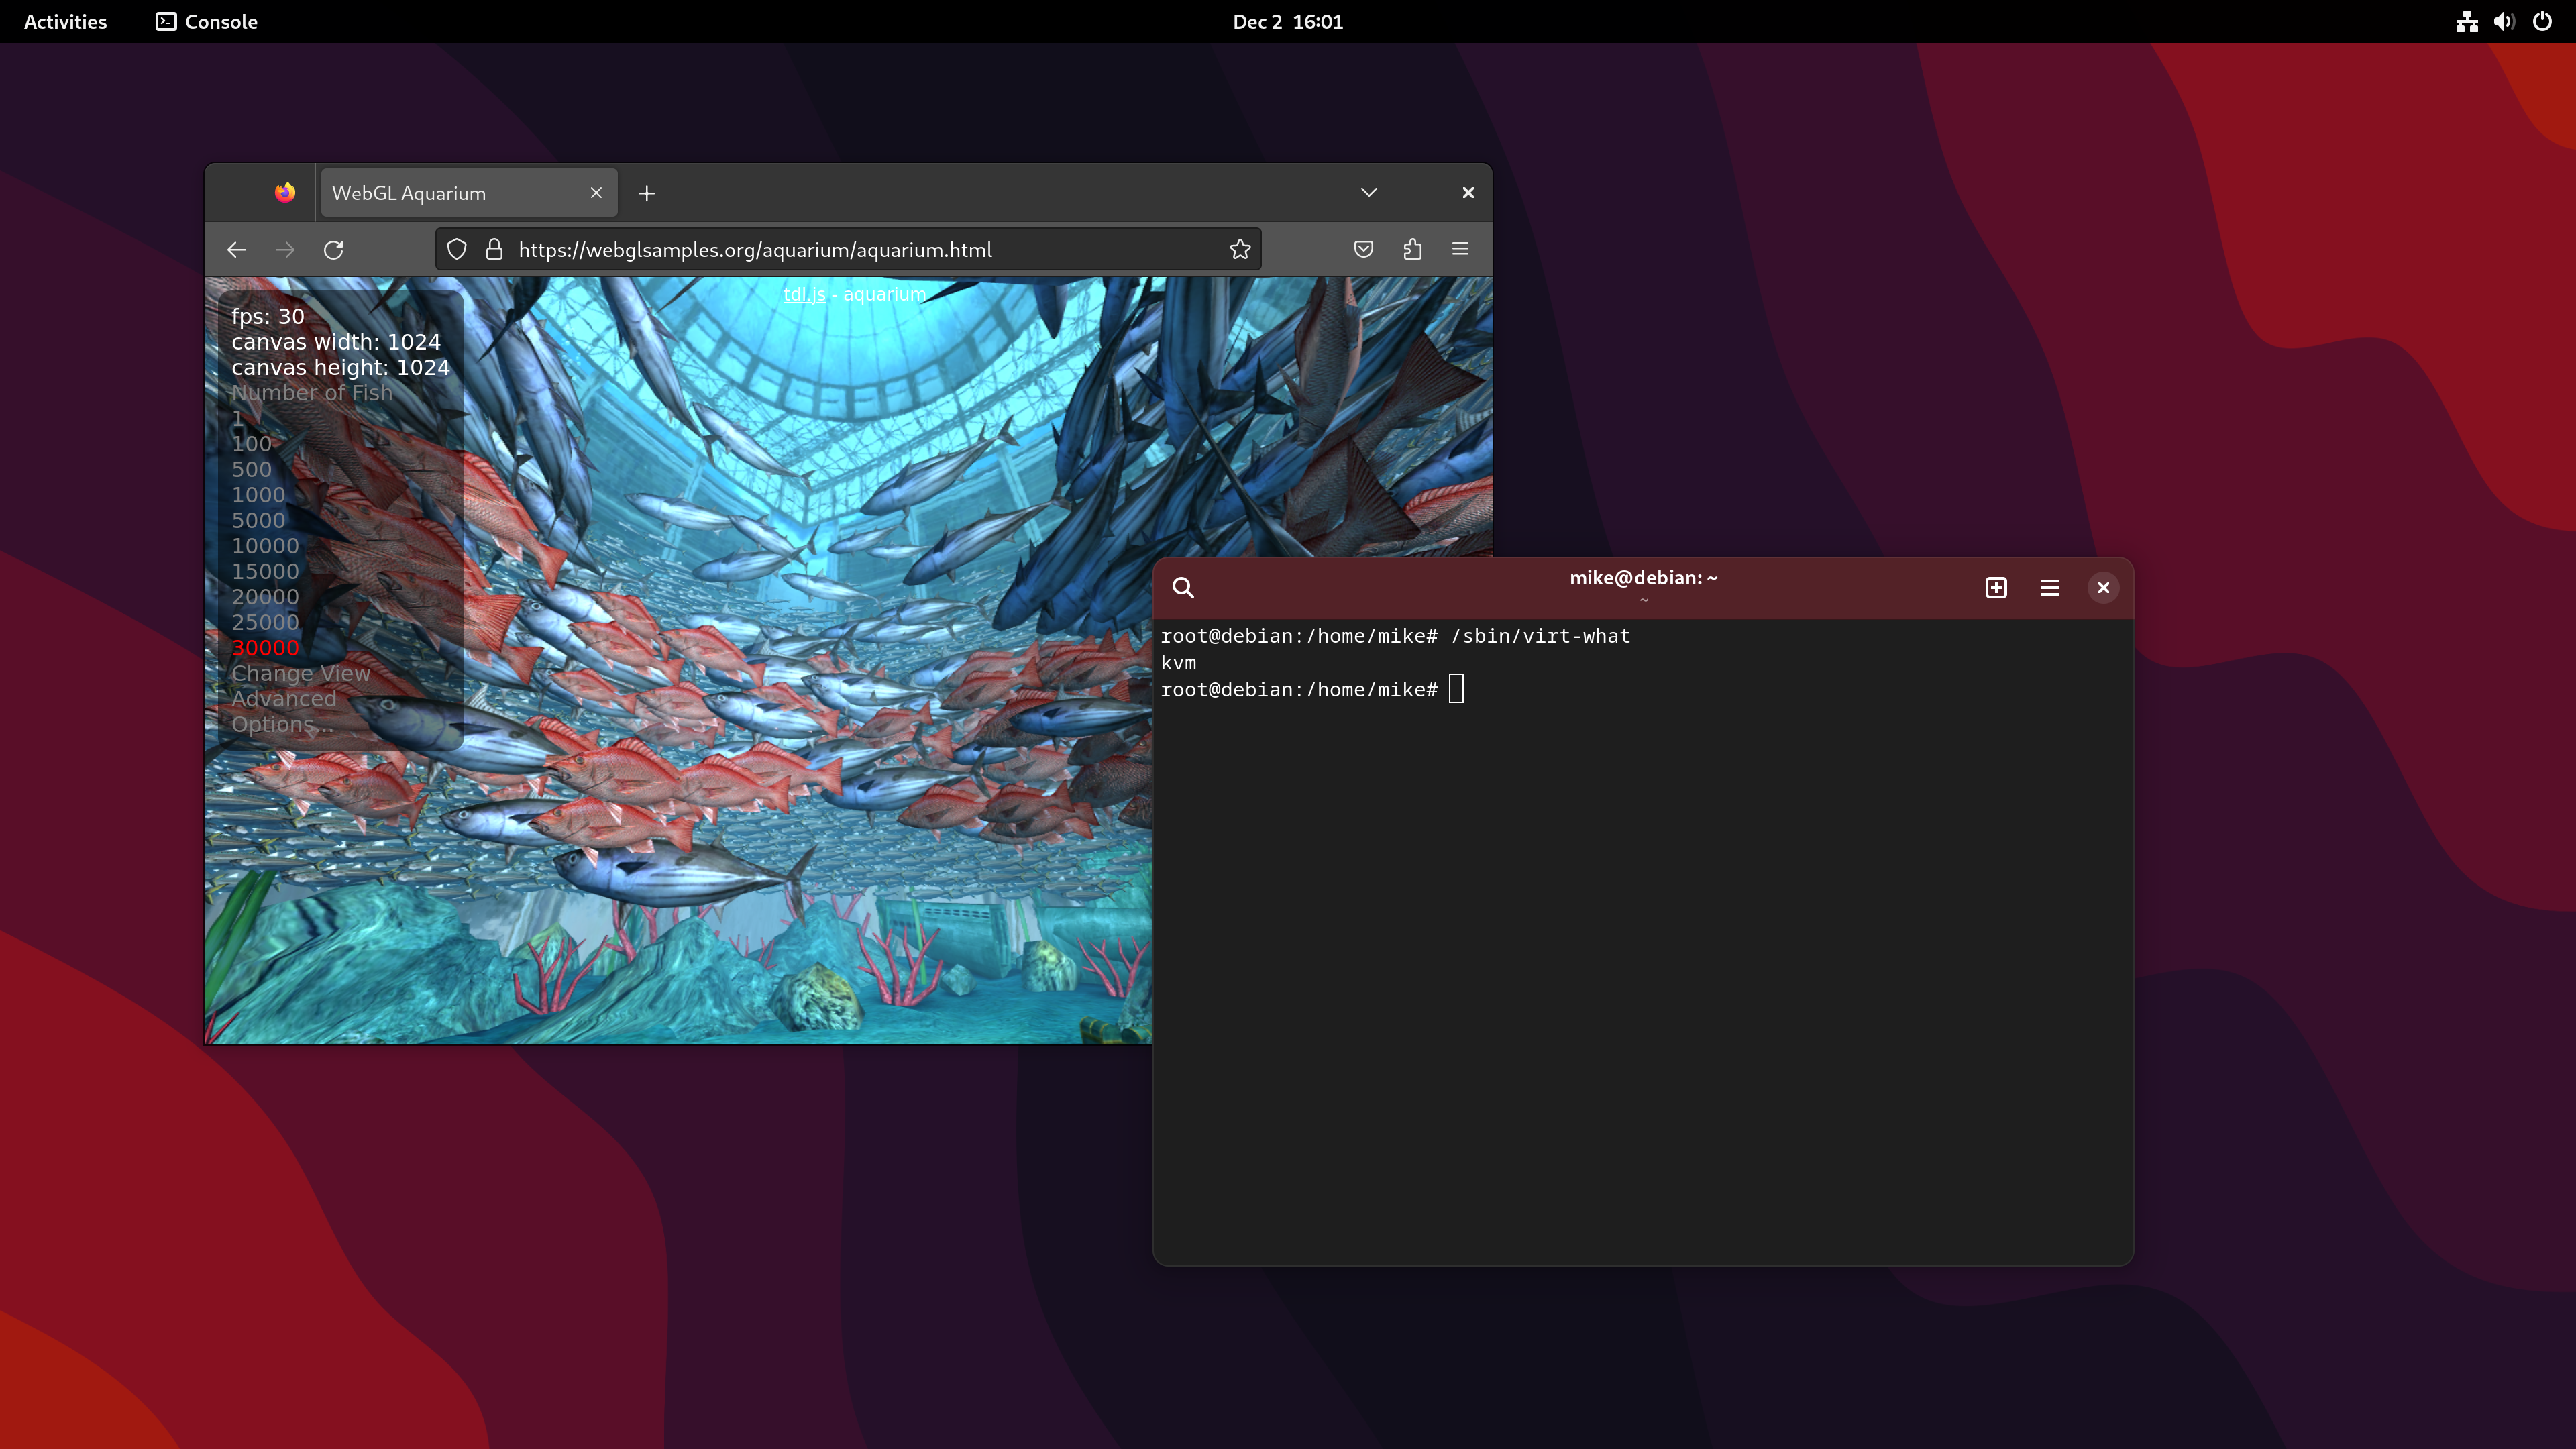Image resolution: width=2576 pixels, height=1449 pixels.
Task: Set number of fish to 1000
Action: pyautogui.click(x=258, y=495)
